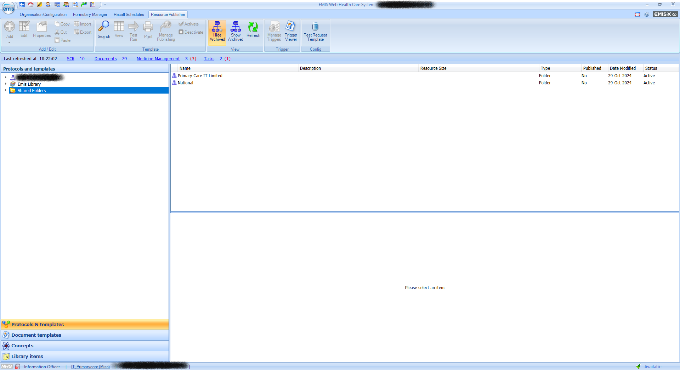Sort by the Type column header
Image resolution: width=680 pixels, height=370 pixels.
click(560, 68)
